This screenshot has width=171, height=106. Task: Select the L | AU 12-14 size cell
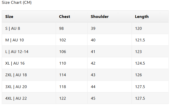(17, 52)
